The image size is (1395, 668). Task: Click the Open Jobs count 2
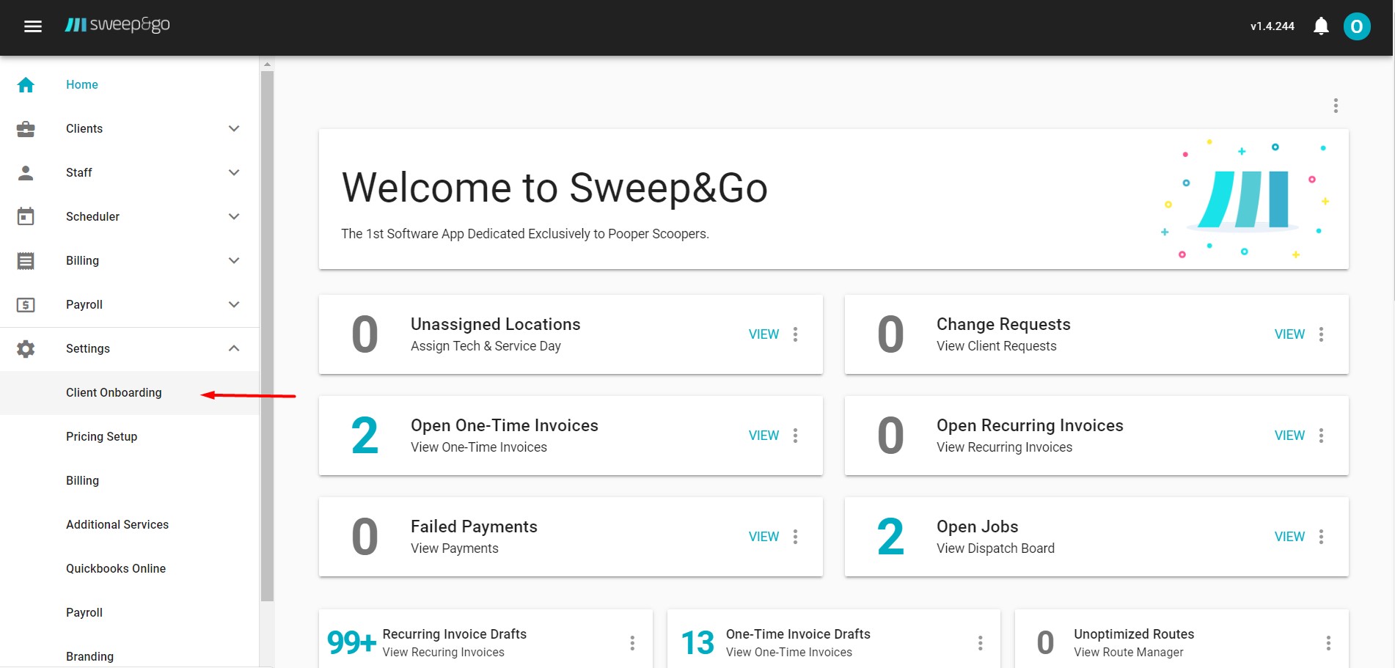point(890,537)
